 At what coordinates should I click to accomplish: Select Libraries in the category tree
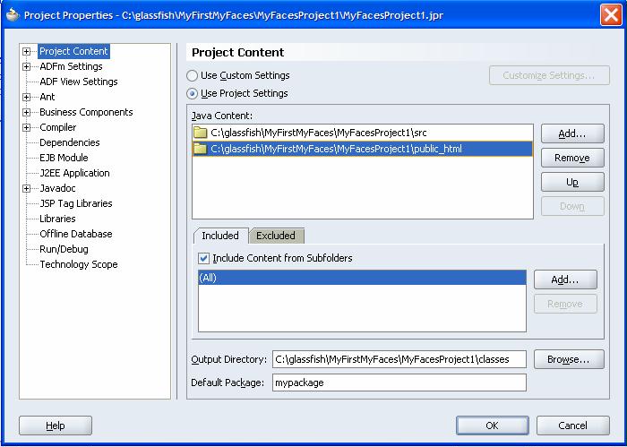[57, 219]
